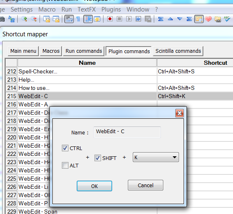
Task: Select row 229 WebEdit - Span
Action: 87,211
